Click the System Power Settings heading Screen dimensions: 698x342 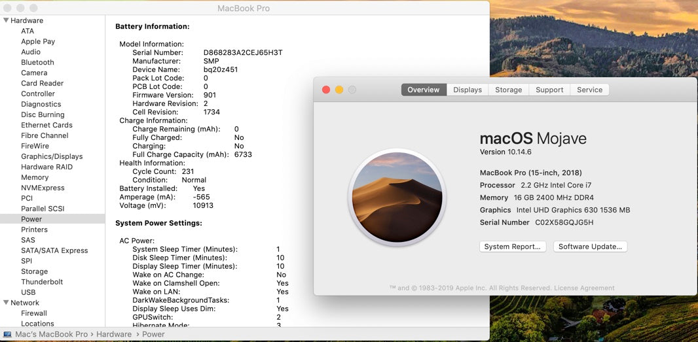158,223
